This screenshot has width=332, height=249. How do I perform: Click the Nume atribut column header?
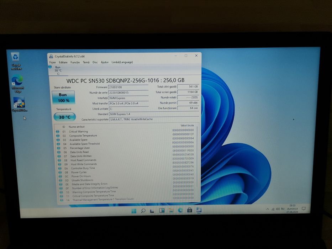click(77, 127)
